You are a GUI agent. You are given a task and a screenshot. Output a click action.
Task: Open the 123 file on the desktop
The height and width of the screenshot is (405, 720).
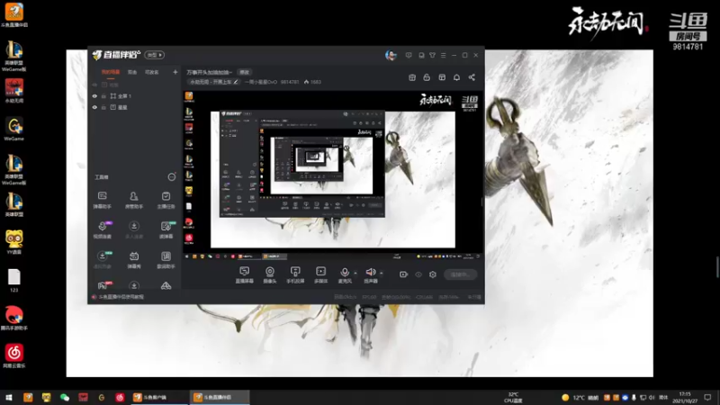[13, 281]
